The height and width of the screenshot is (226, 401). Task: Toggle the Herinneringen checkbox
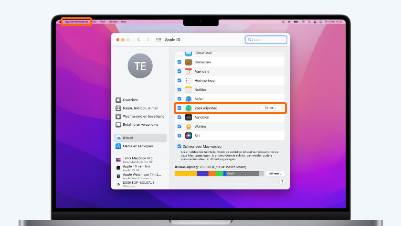click(x=179, y=80)
